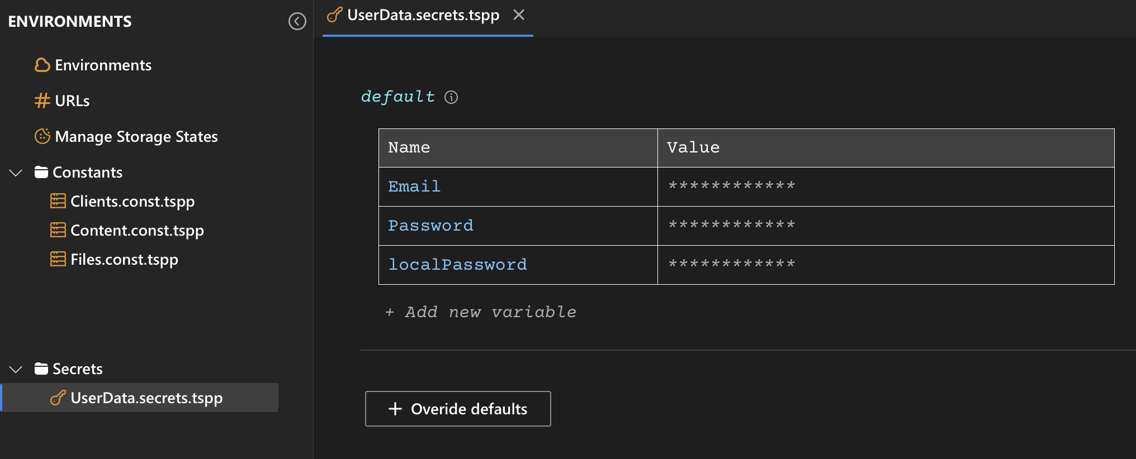Click the ENVIRONMENTS panel heading
The image size is (1136, 459).
(x=70, y=21)
